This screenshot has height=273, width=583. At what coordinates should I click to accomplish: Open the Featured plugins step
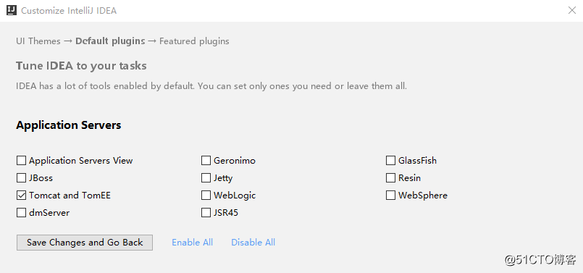click(194, 41)
